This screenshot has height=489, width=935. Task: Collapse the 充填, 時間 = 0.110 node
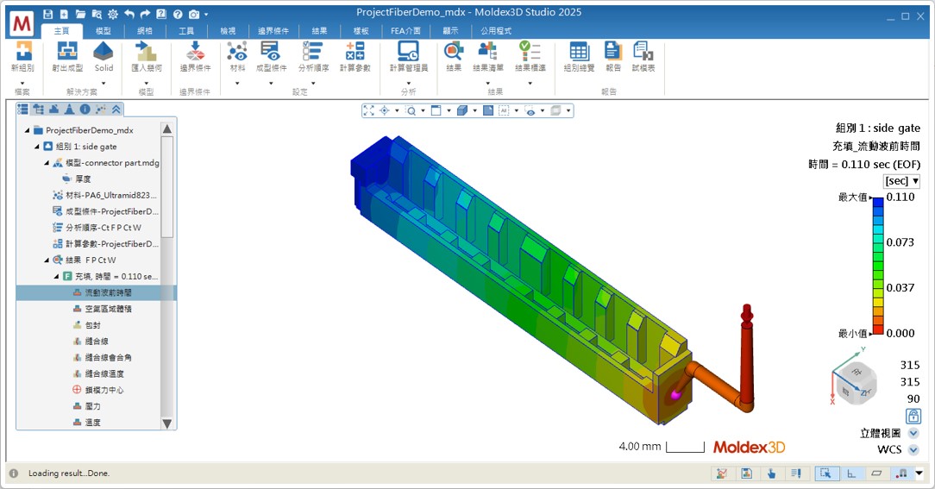57,276
